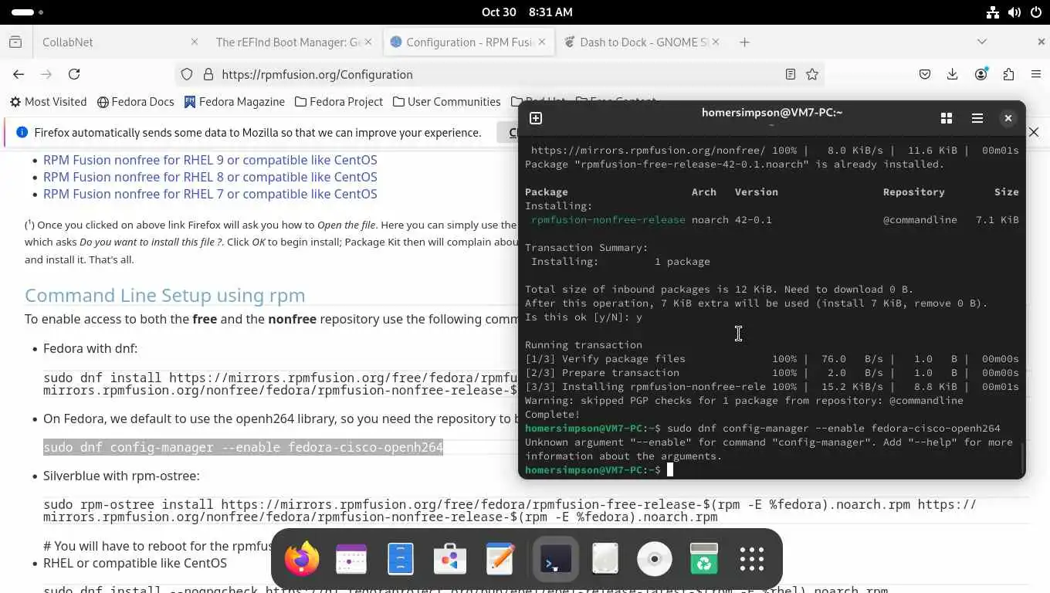The image size is (1050, 593).
Task: Click 'Fedora with dnf:' list item
Action: 90,348
